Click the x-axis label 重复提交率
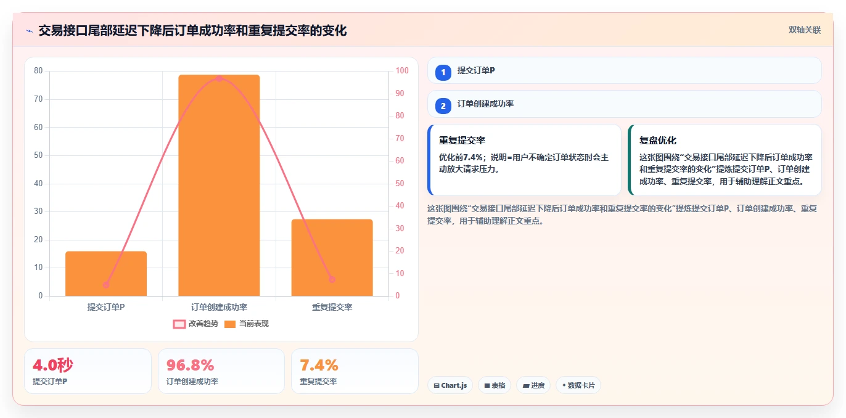 point(332,307)
